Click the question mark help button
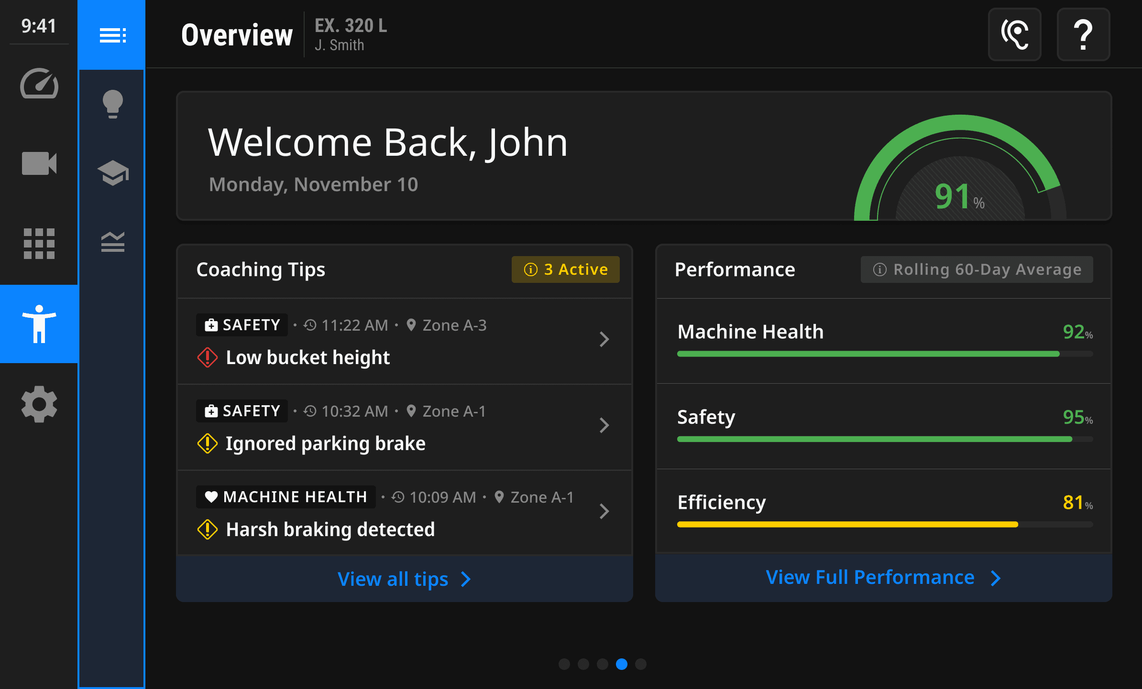The width and height of the screenshot is (1142, 689). (x=1083, y=34)
